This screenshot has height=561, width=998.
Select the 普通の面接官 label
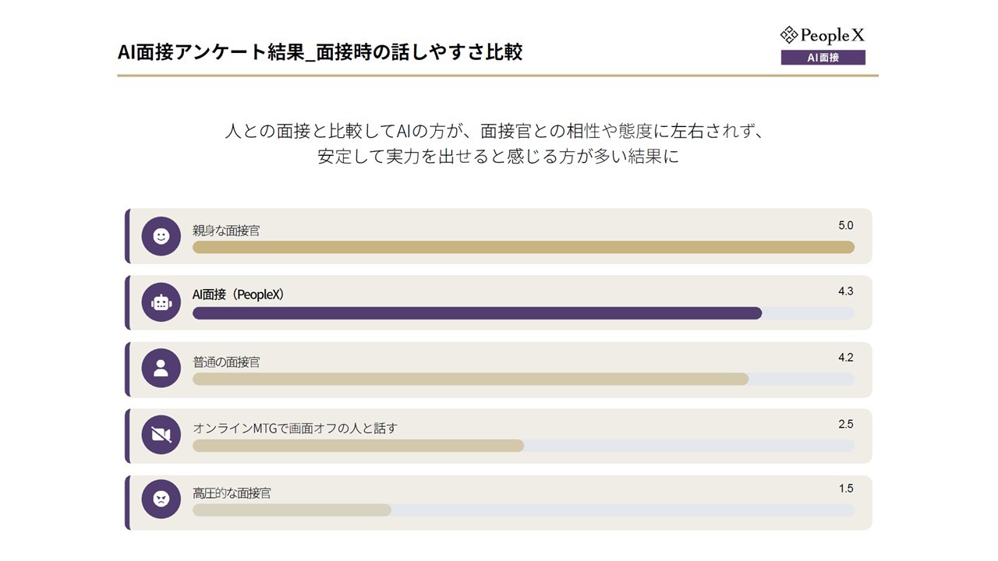[226, 362]
